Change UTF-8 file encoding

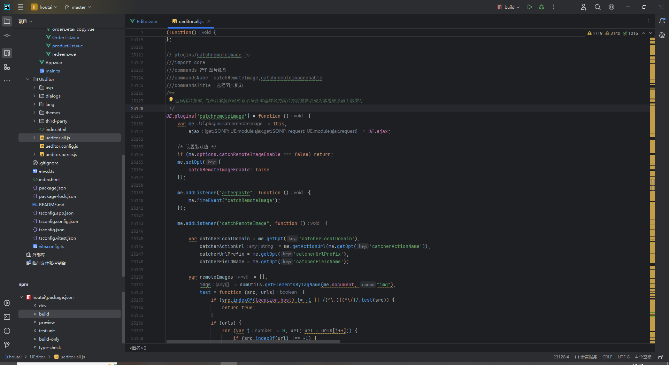pos(624,357)
